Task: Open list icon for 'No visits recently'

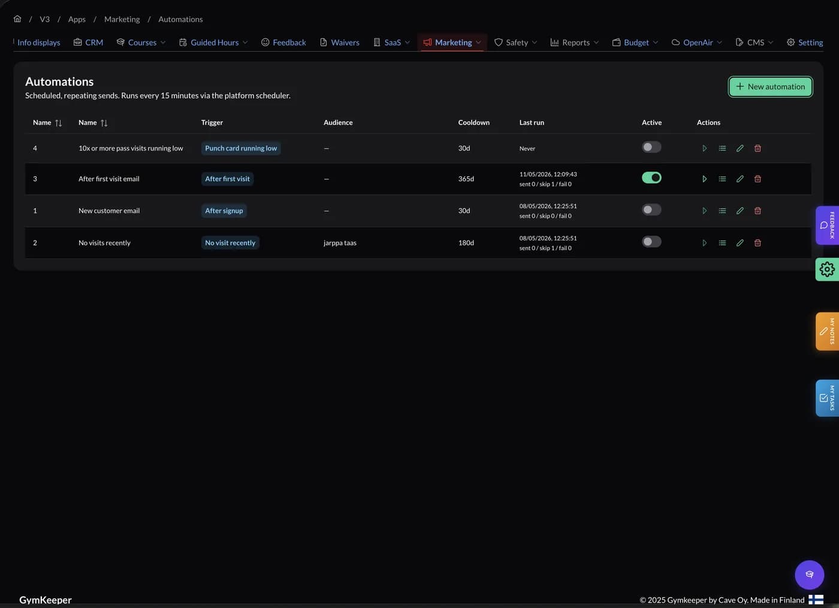Action: tap(722, 243)
